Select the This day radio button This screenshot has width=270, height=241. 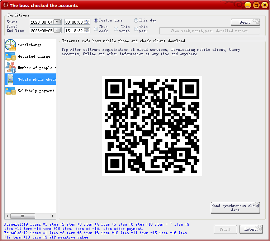pyautogui.click(x=136, y=20)
